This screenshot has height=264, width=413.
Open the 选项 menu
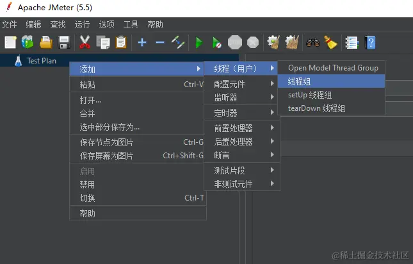point(107,24)
